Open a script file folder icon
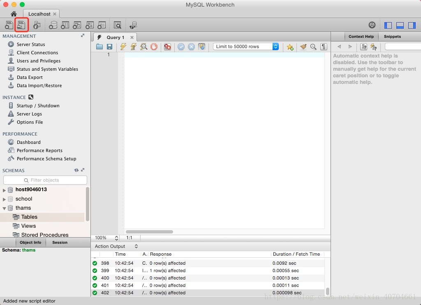Viewport: 421px width, 305px height. [99, 46]
